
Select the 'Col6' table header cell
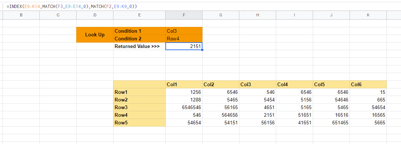[368, 84]
